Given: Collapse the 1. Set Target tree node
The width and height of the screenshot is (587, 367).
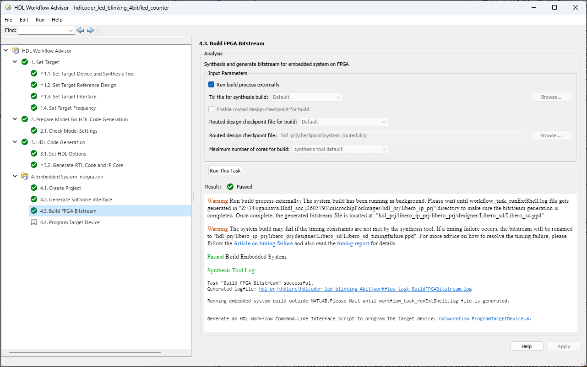Looking at the screenshot, I should pyautogui.click(x=15, y=62).
